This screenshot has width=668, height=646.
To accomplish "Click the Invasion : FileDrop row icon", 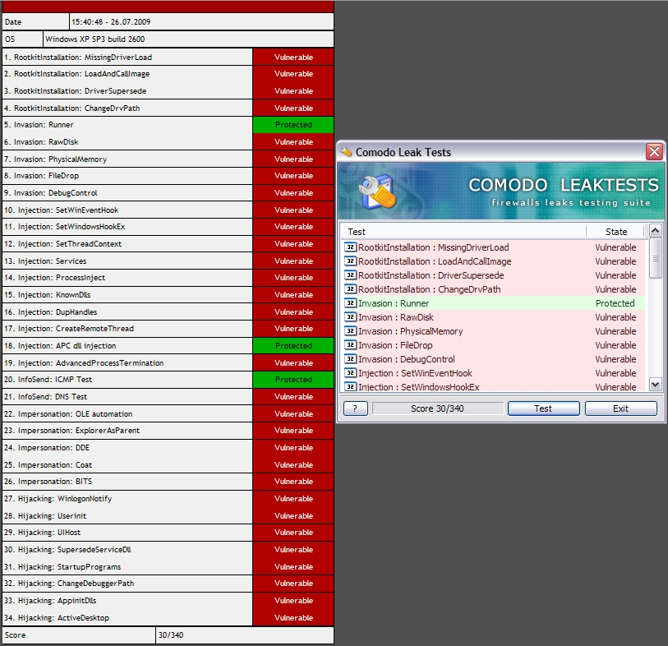I will click(x=350, y=345).
